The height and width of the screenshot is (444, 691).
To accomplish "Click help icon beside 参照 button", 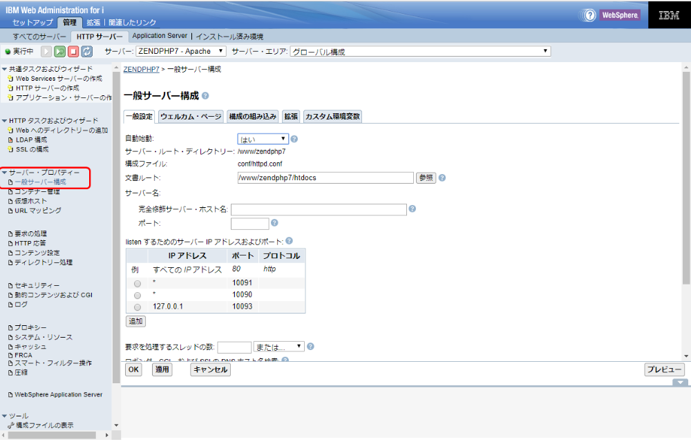I will [x=442, y=178].
